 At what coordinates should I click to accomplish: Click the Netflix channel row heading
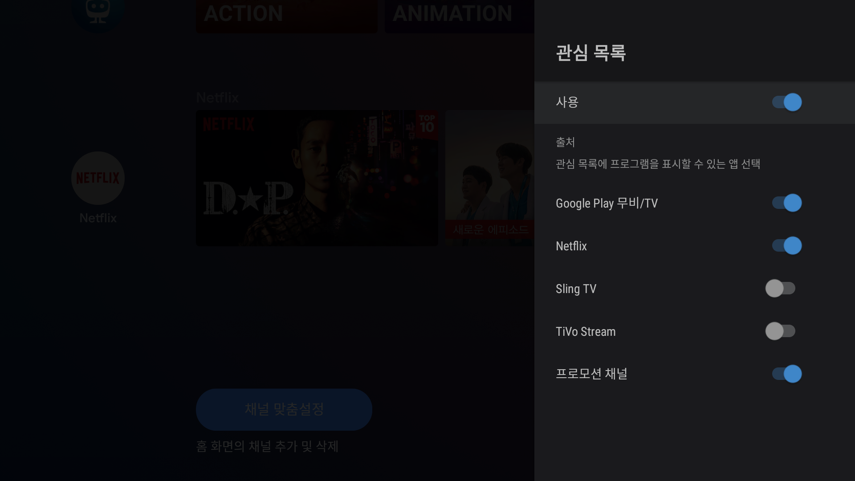[217, 98]
